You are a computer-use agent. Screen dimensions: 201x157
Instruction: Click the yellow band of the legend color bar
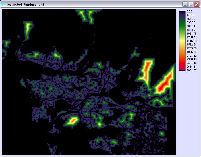[x=182, y=41]
